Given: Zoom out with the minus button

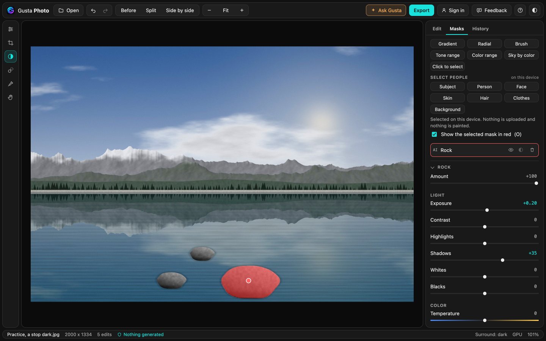Looking at the screenshot, I should coord(209,11).
